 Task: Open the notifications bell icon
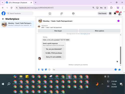[x=115, y=13]
